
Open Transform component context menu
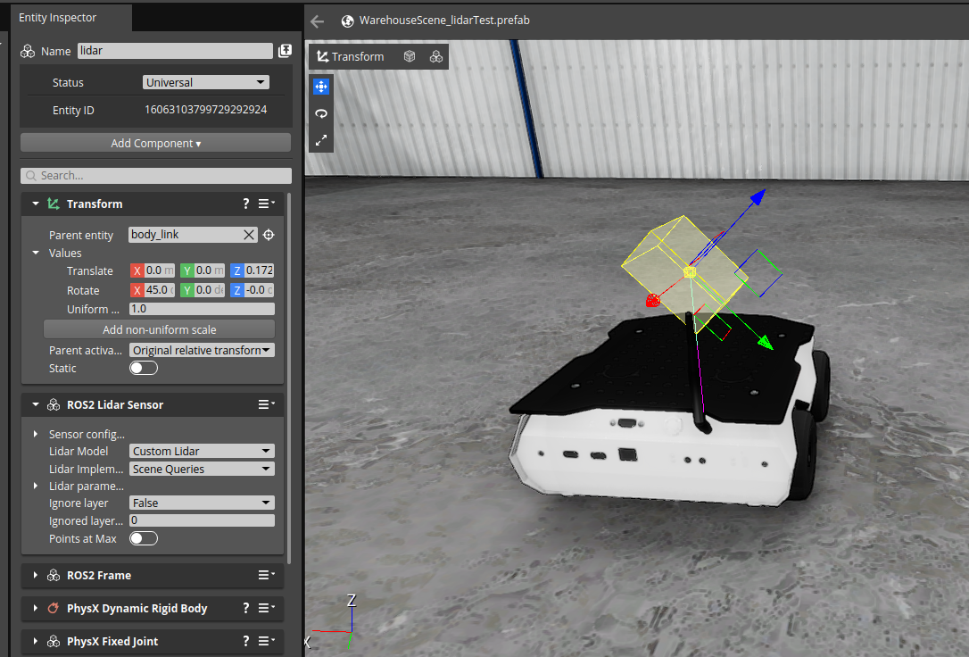tap(267, 204)
